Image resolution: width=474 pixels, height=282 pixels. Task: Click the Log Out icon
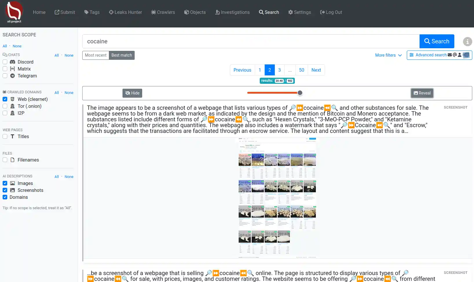(x=322, y=12)
